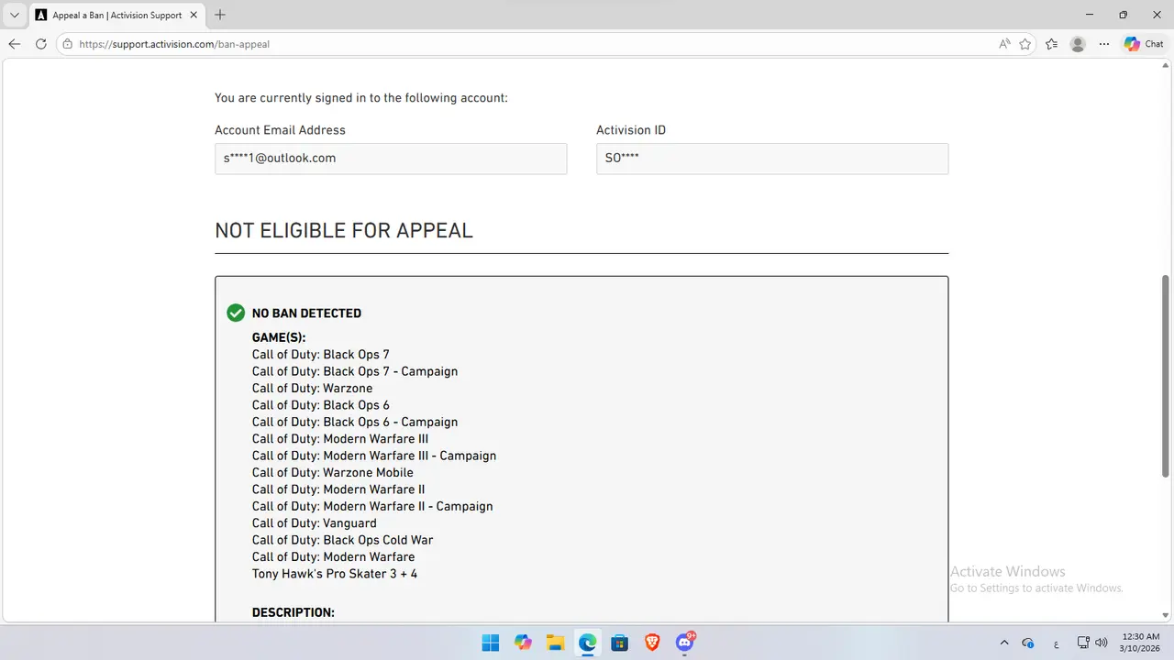Open the tab search dropdown
Image resolution: width=1174 pixels, height=660 pixels.
pyautogui.click(x=15, y=15)
